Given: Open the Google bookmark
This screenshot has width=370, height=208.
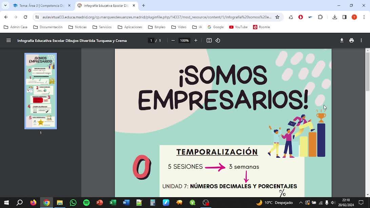Looking at the screenshot, I should point(215,27).
